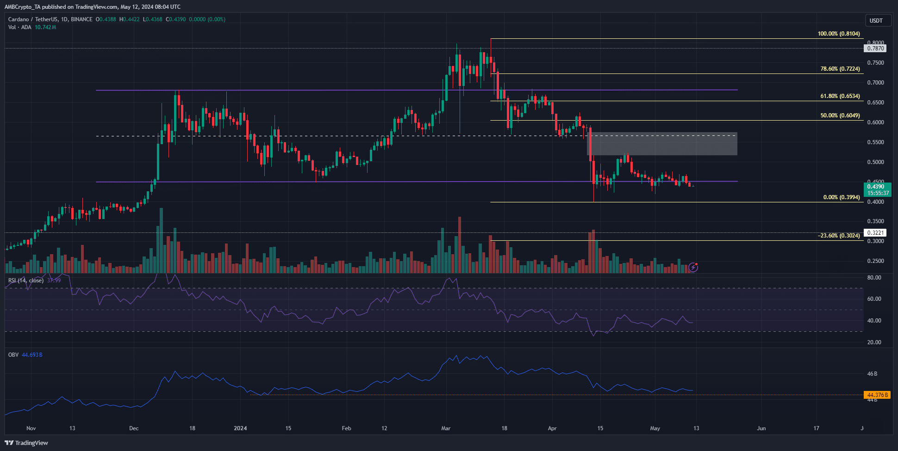The height and width of the screenshot is (451, 898).
Task: Click the RSI (14, close) indicator label
Action: 26,280
